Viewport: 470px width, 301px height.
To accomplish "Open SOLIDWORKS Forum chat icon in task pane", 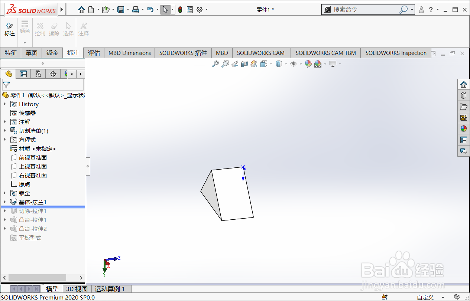I will pos(463,151).
